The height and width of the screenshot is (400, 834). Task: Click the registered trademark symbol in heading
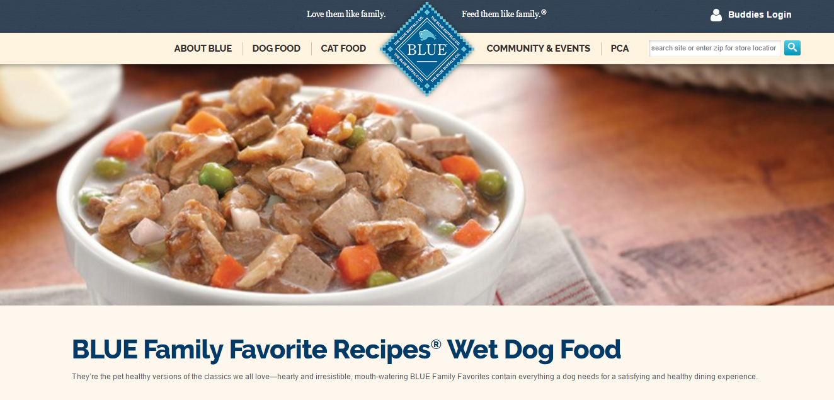pos(436,343)
